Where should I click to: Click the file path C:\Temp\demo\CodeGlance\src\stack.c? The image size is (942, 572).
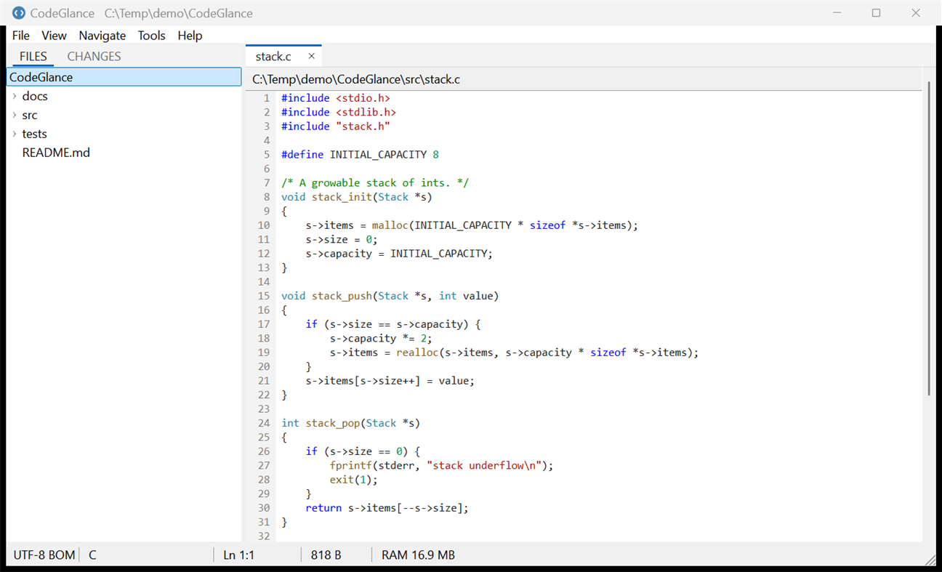coord(356,79)
